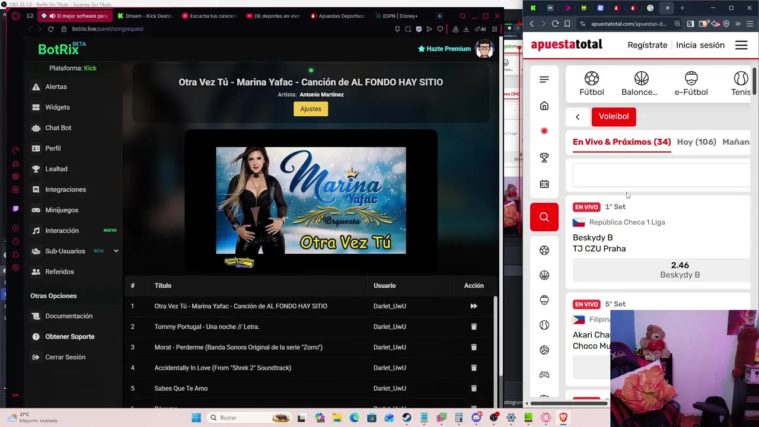This screenshot has width=759, height=427.
Task: Reload the botrix.live page
Action: (x=50, y=29)
